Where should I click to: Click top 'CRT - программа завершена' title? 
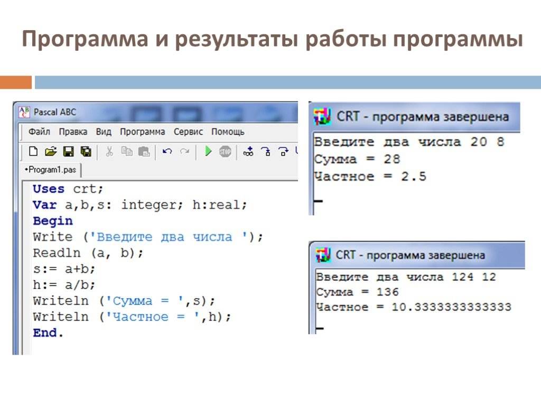423,117
